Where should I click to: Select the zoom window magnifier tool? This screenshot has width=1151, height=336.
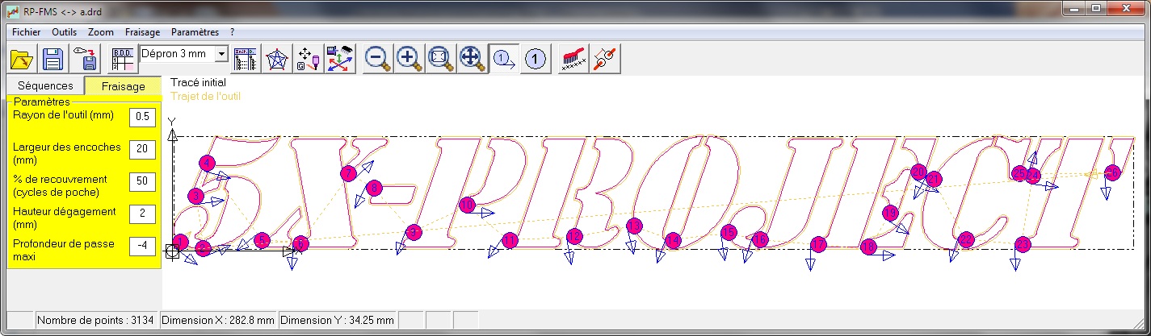click(x=440, y=59)
